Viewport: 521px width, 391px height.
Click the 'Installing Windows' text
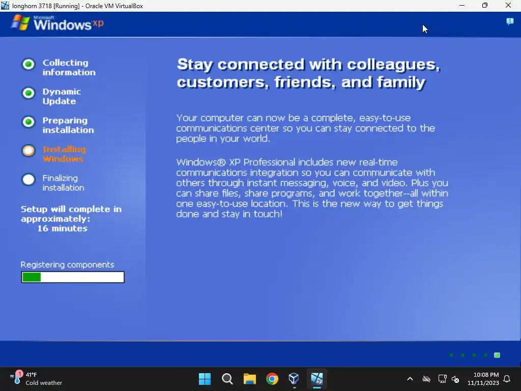(64, 154)
